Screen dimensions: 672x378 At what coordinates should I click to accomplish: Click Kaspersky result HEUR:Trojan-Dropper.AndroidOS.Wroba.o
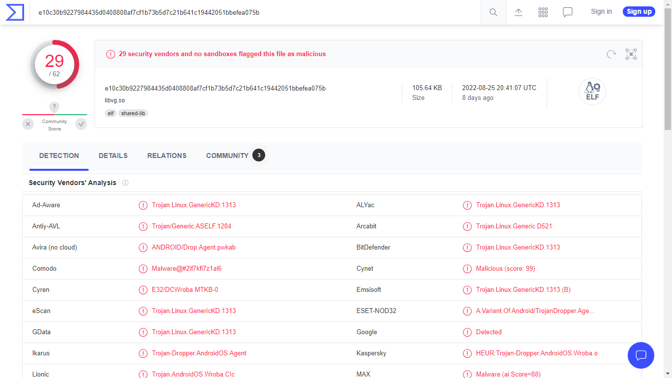[x=537, y=353]
